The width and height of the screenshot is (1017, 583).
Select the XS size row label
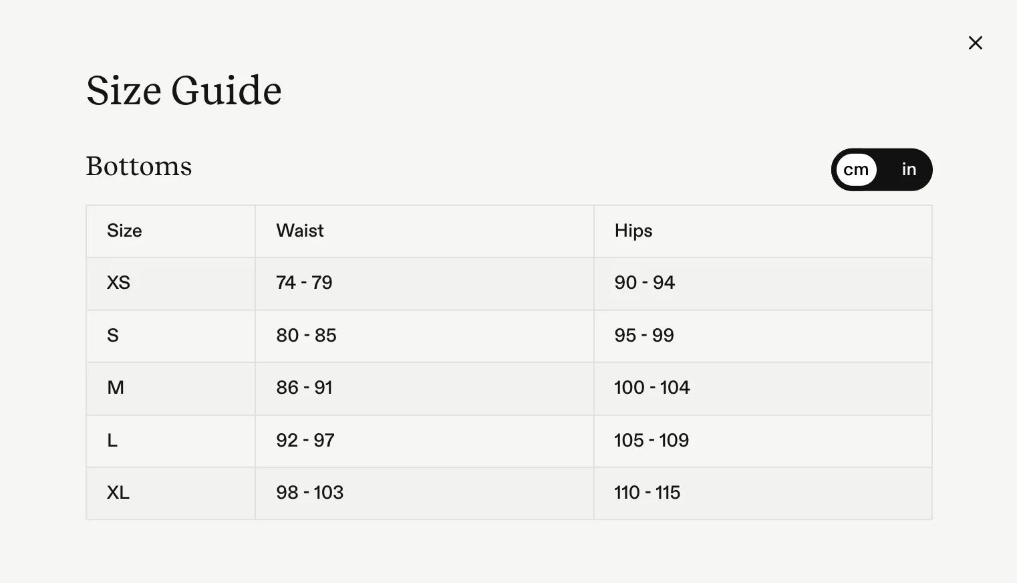pyautogui.click(x=118, y=283)
